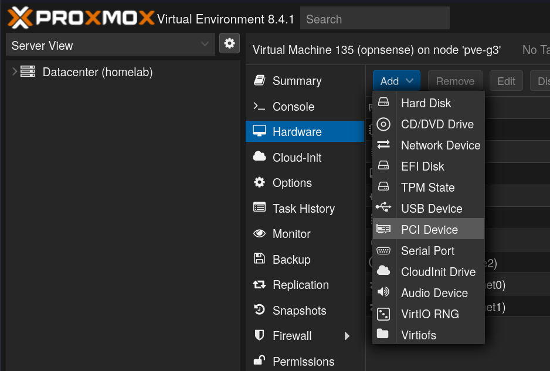Screen dimensions: 550x371
Task: Click the Edit button
Action: (506, 81)
